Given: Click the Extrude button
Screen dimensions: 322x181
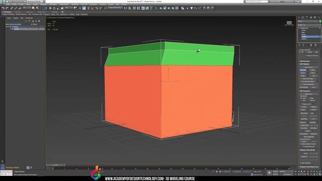Looking at the screenshot, I should click(x=303, y=70).
